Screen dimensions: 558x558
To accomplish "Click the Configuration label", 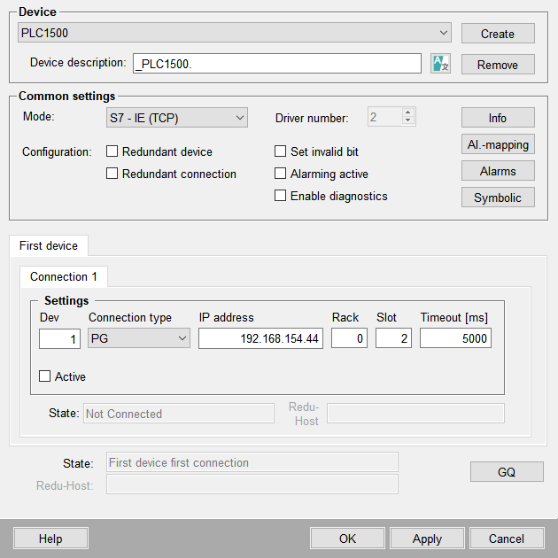I will click(x=57, y=151).
